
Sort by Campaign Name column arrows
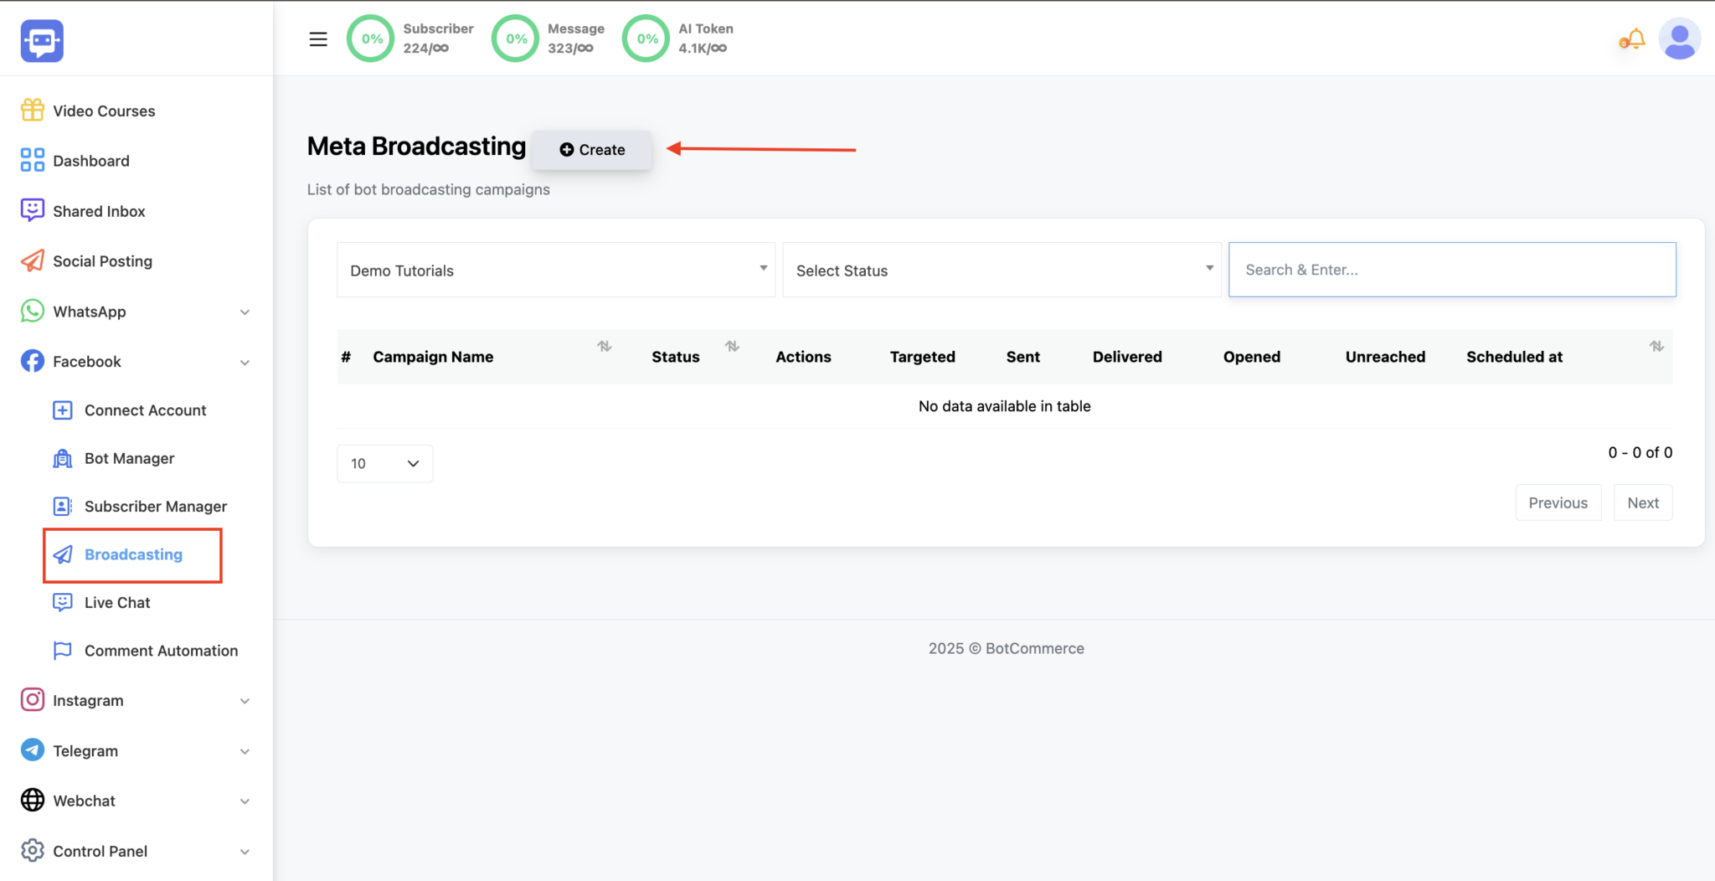[604, 347]
